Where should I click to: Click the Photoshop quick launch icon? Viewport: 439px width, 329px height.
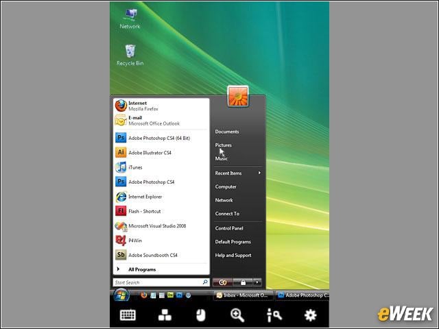click(179, 295)
